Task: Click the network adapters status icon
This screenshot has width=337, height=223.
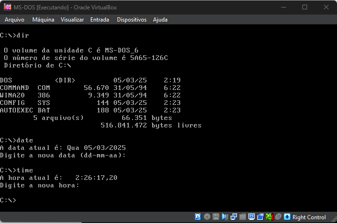Action: coord(234,217)
